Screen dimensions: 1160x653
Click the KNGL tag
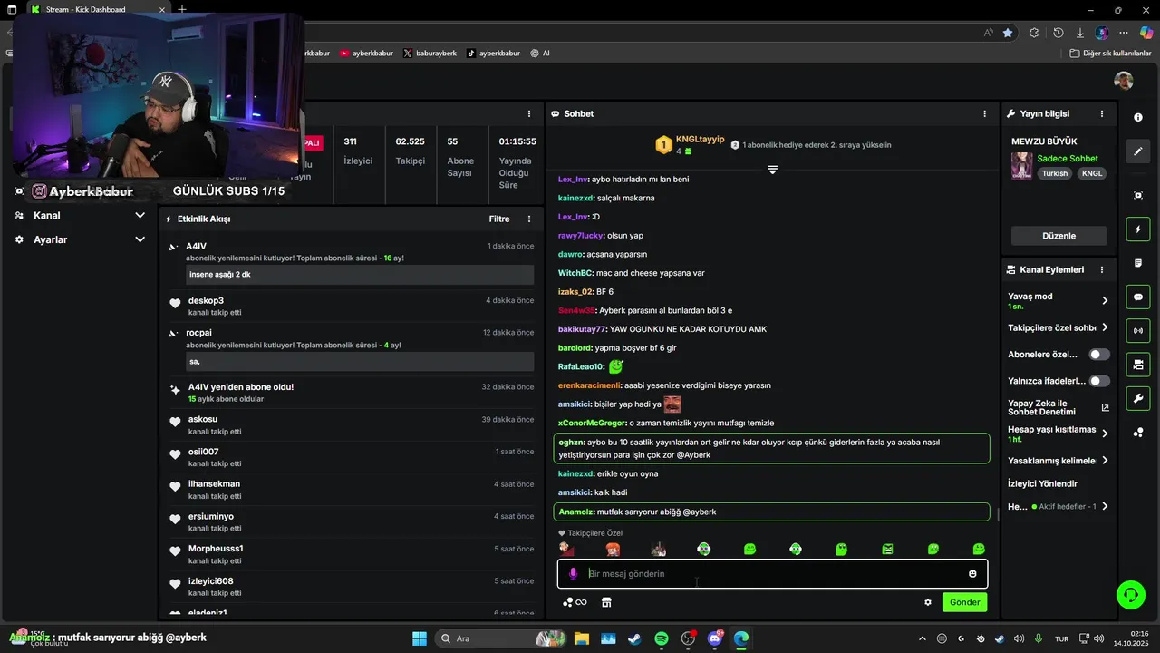click(x=1092, y=173)
